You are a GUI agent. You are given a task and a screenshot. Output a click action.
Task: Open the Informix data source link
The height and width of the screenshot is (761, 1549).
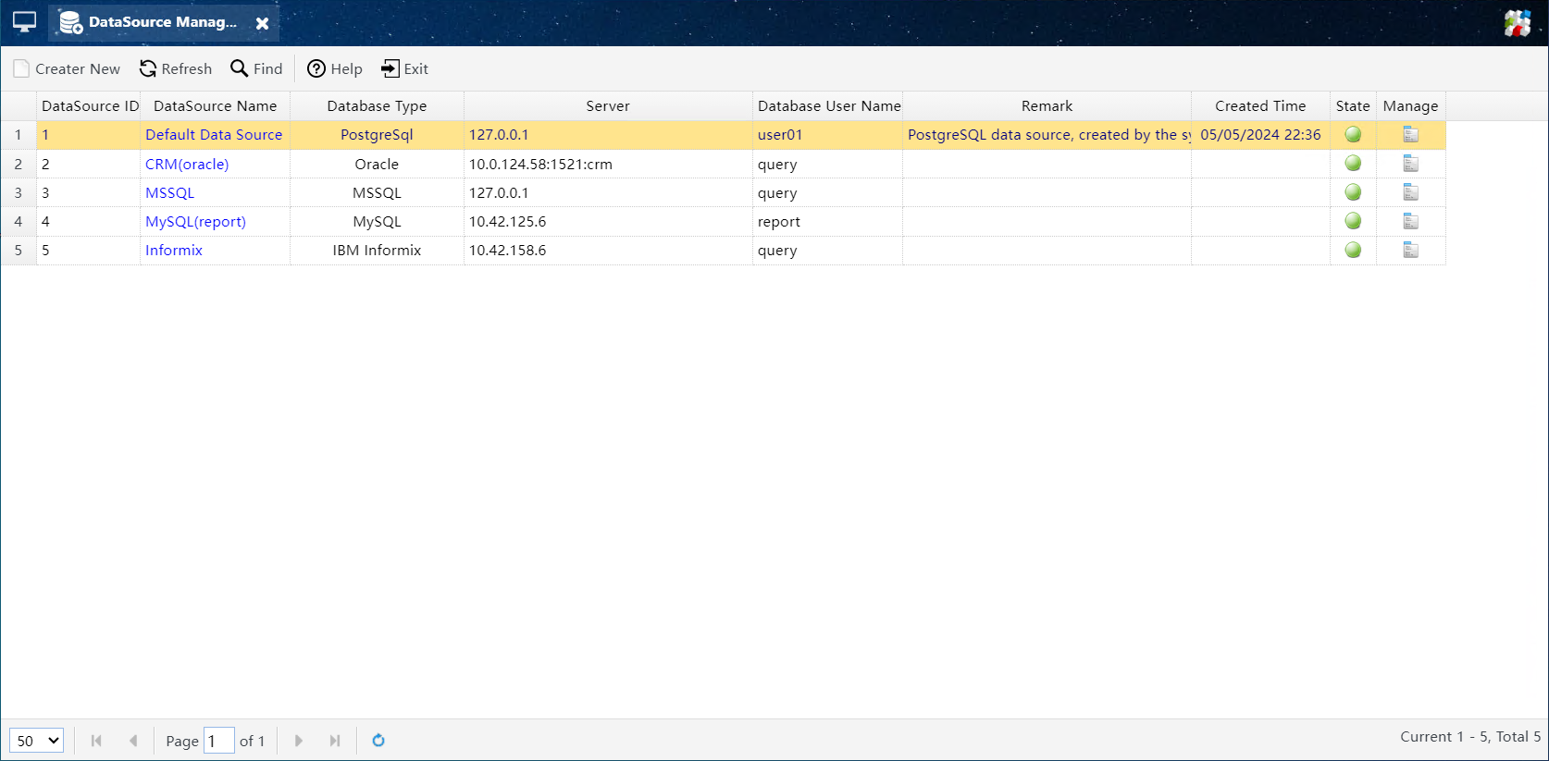tap(174, 251)
